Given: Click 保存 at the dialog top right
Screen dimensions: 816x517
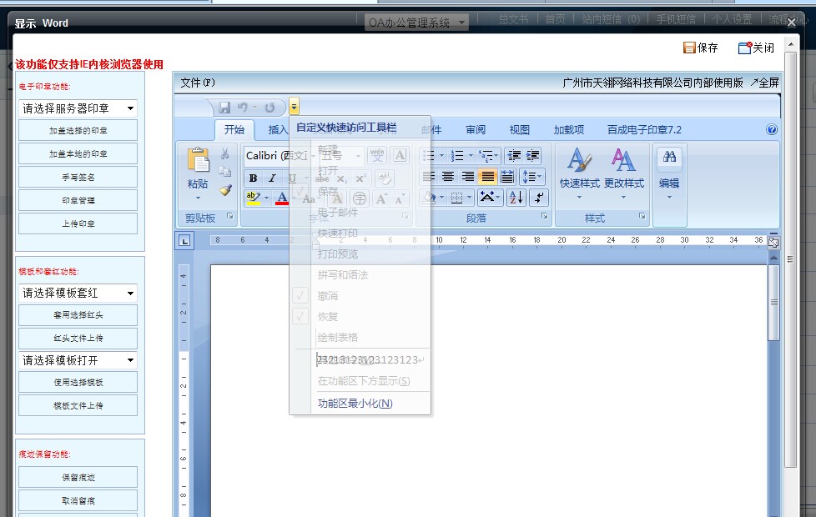Looking at the screenshot, I should (x=701, y=48).
